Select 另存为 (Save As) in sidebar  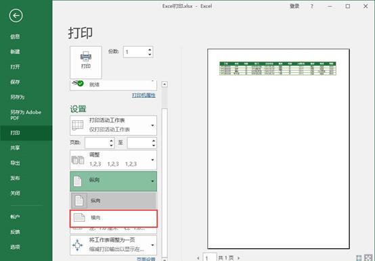click(x=17, y=97)
